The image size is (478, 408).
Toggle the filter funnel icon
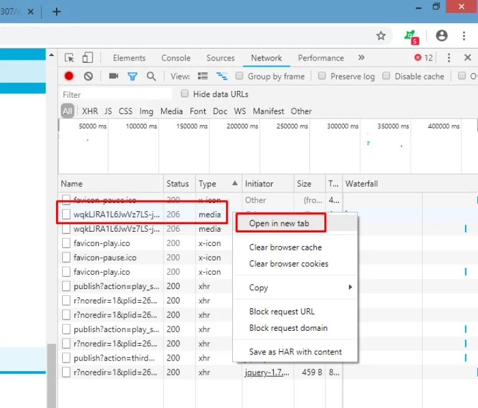tap(133, 76)
